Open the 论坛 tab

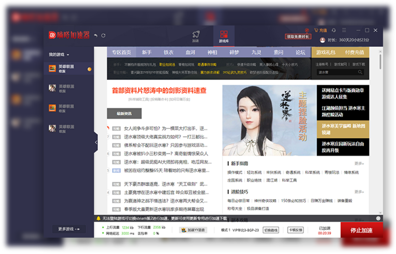click(300, 52)
